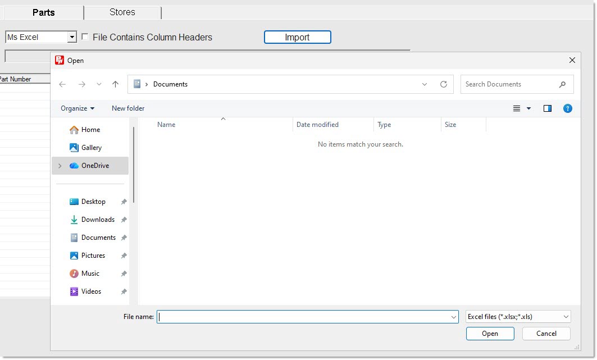
Task: Click Cancel in the Open dialog
Action: tap(546, 334)
